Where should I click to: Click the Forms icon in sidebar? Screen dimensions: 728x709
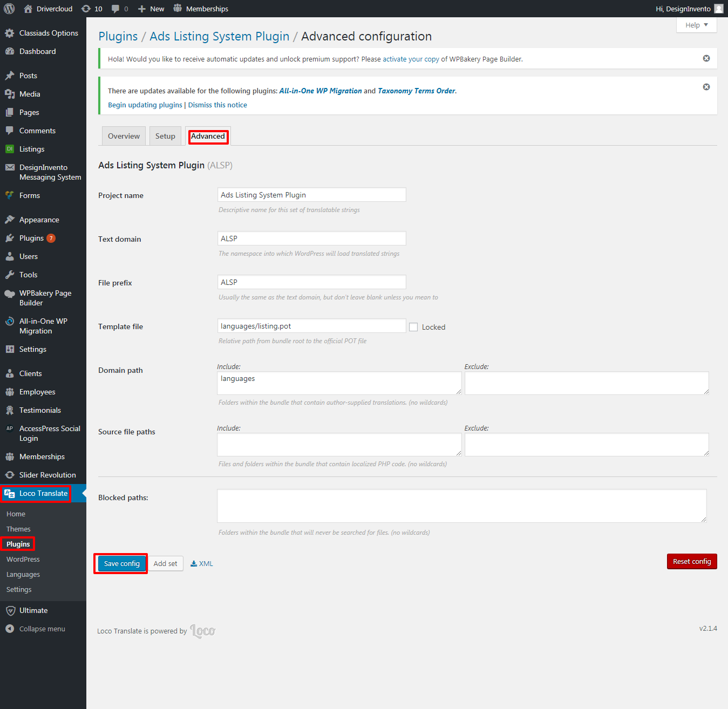coord(10,195)
